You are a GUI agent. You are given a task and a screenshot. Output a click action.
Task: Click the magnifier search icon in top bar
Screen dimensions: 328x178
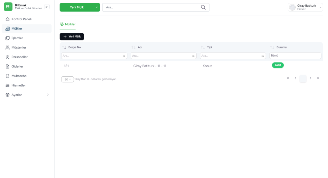(203, 7)
